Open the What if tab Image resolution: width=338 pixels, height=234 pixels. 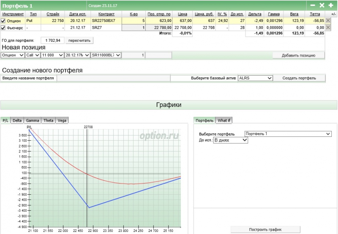click(224, 120)
